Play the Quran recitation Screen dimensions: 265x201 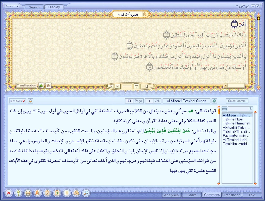pos(111,86)
